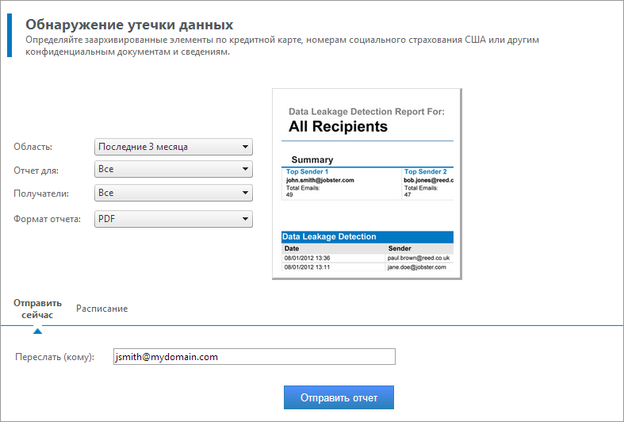Click the Sender column header in preview
This screenshot has height=422, width=624.
[400, 248]
